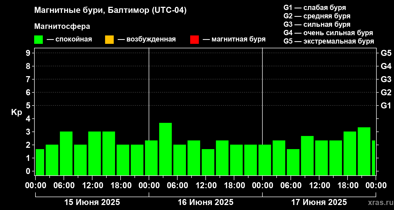Click the '12:00' time label above 15 Июня
Image resolution: width=394 pixels, height=210 pixels.
tap(92, 186)
